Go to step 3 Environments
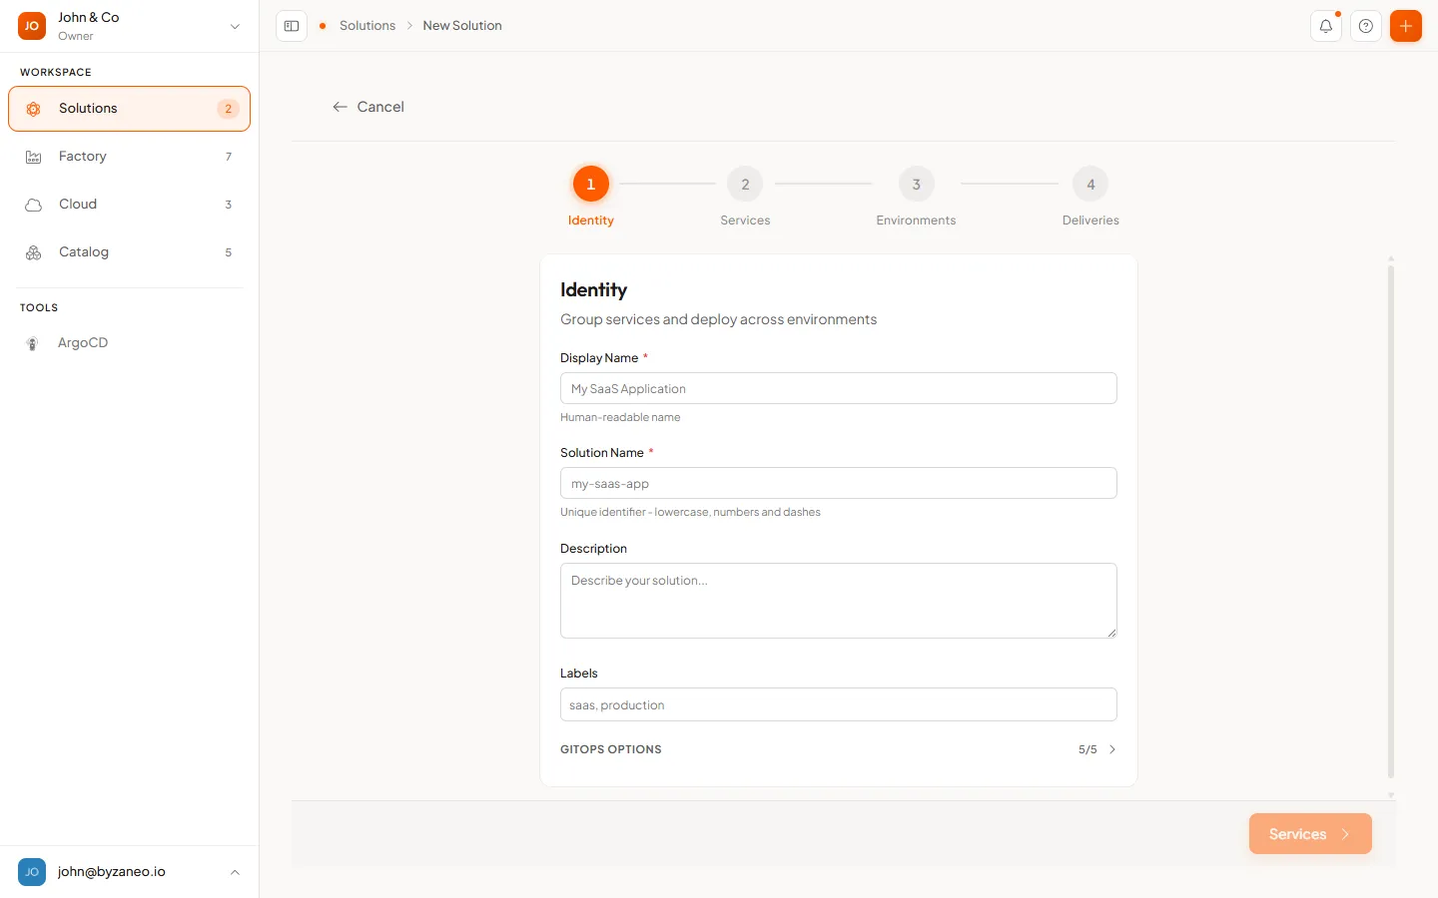This screenshot has width=1438, height=898. (x=916, y=184)
